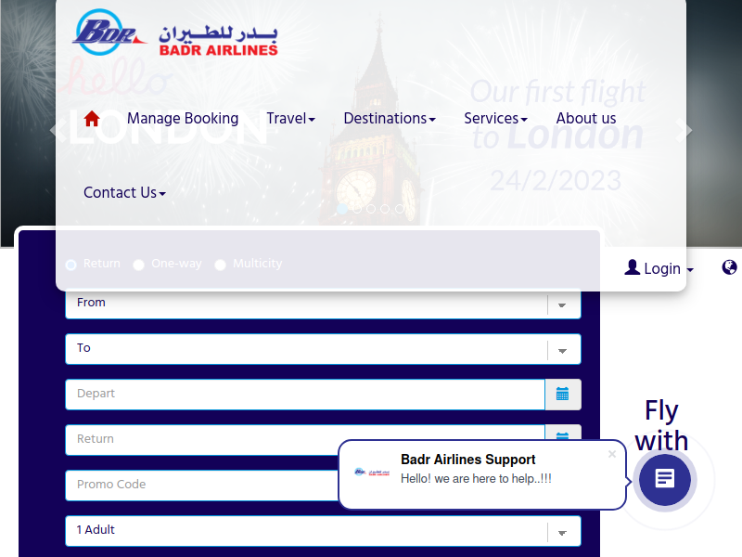The image size is (742, 557).
Task: Open the 1 Adult passengers dropdown
Action: [323, 531]
